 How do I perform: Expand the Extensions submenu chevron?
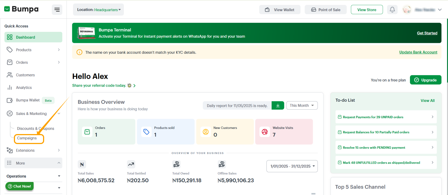click(59, 150)
